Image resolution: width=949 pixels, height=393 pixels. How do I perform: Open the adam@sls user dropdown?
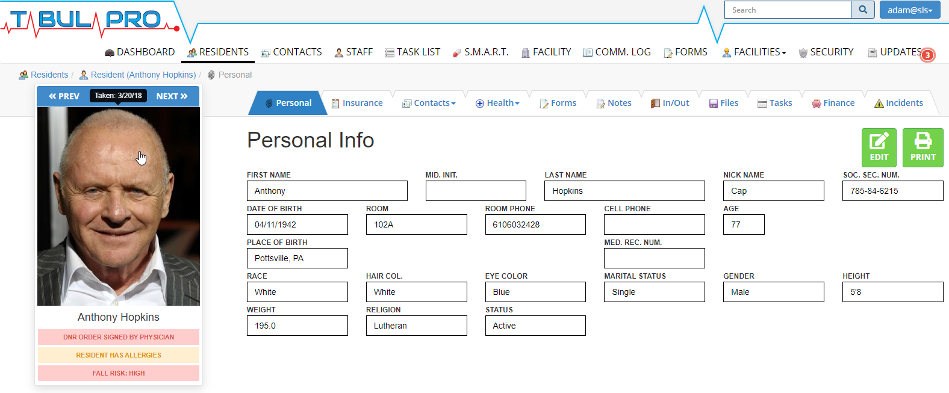point(910,10)
